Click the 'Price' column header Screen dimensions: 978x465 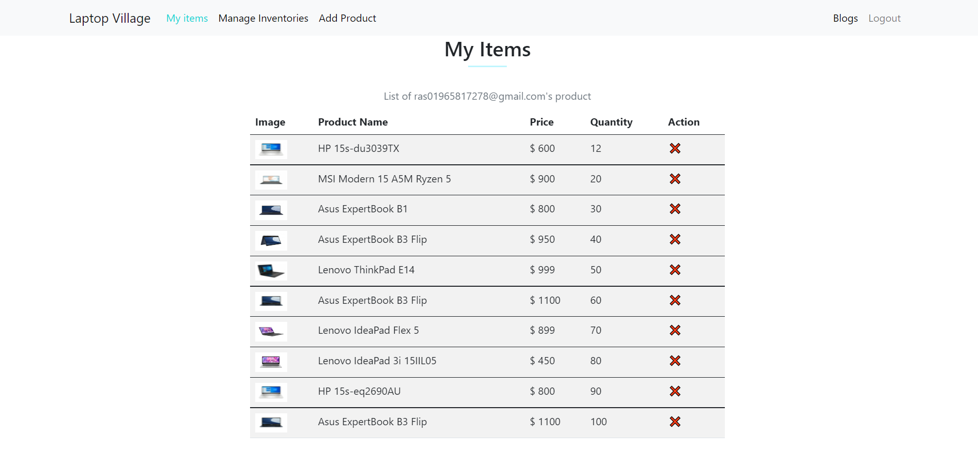coord(541,122)
